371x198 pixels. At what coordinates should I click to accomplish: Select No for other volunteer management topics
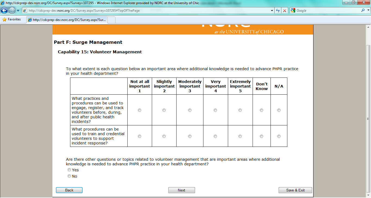[69, 176]
